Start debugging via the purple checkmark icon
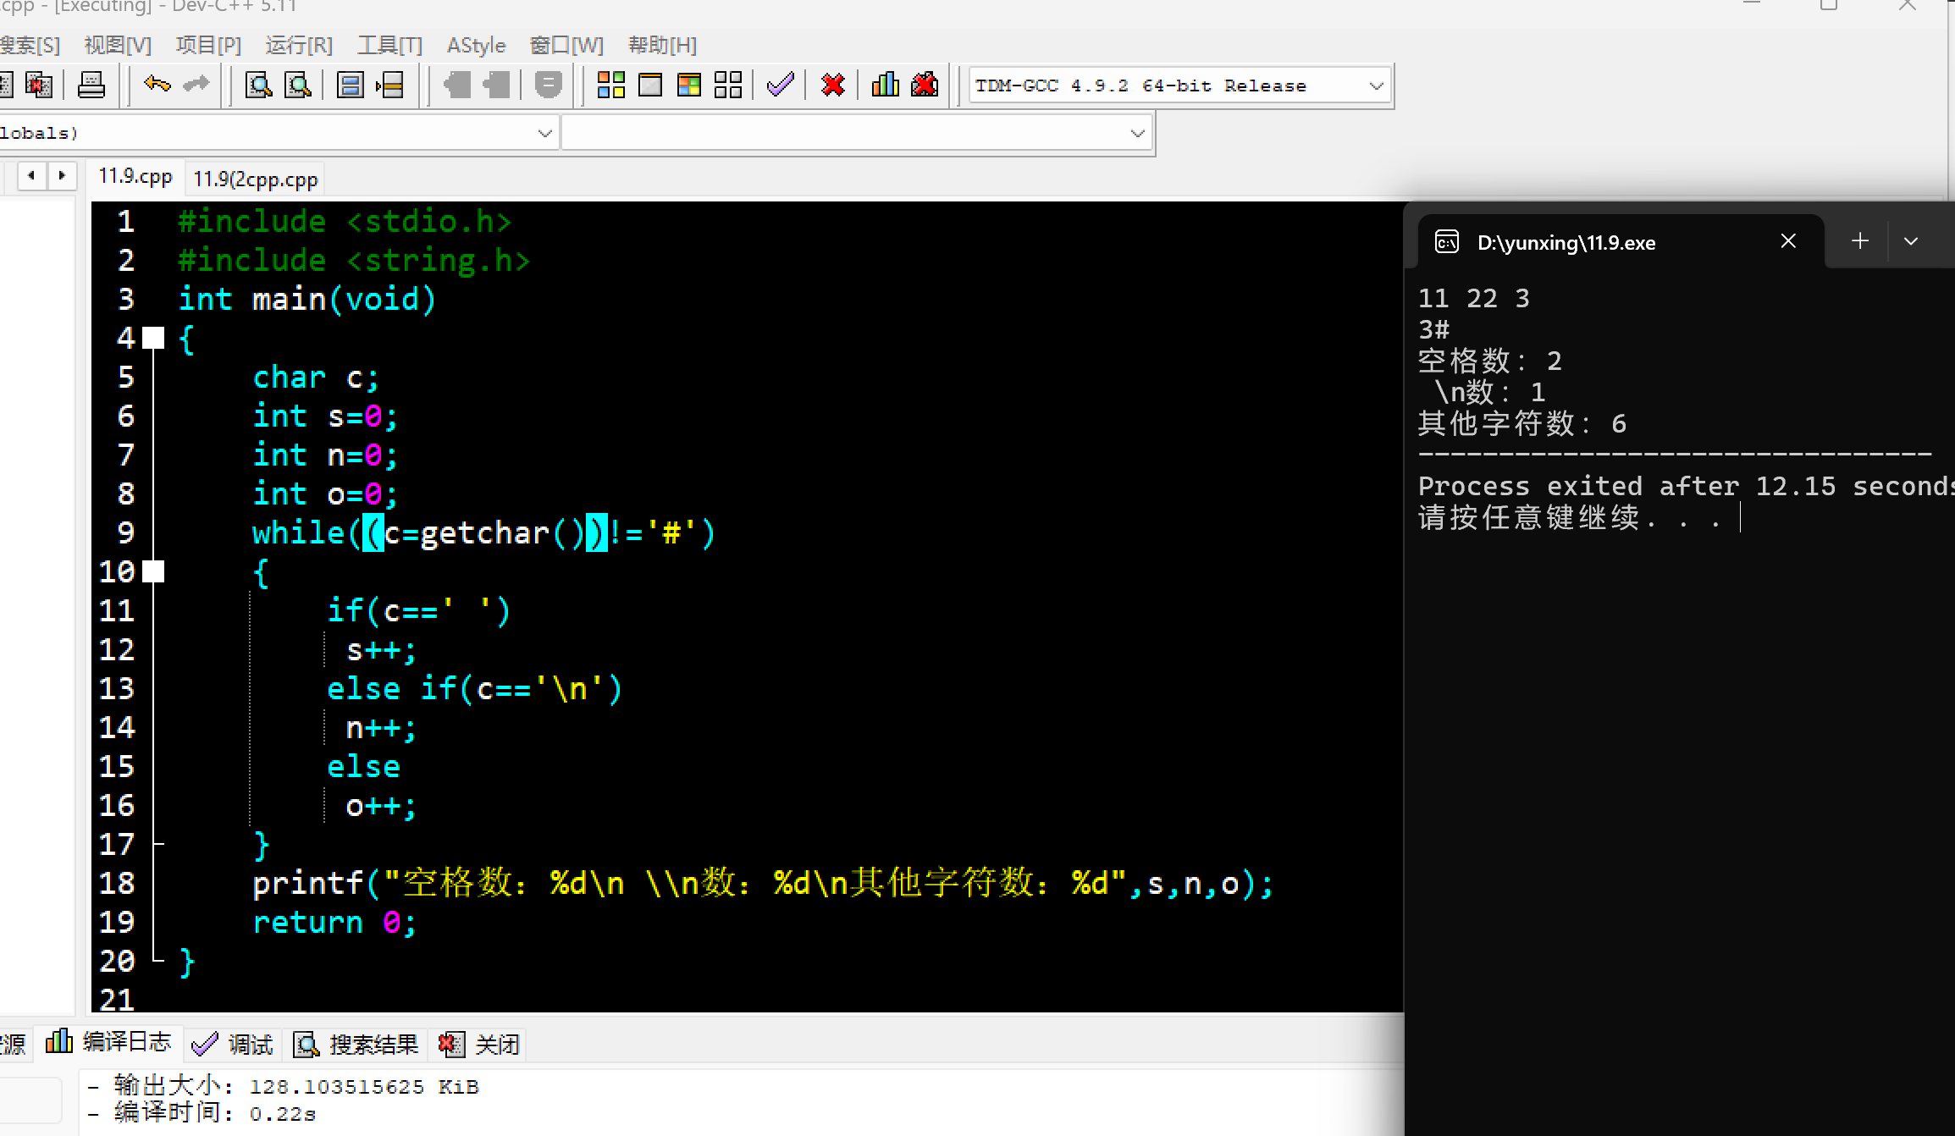Image resolution: width=1955 pixels, height=1136 pixels. 779,84
